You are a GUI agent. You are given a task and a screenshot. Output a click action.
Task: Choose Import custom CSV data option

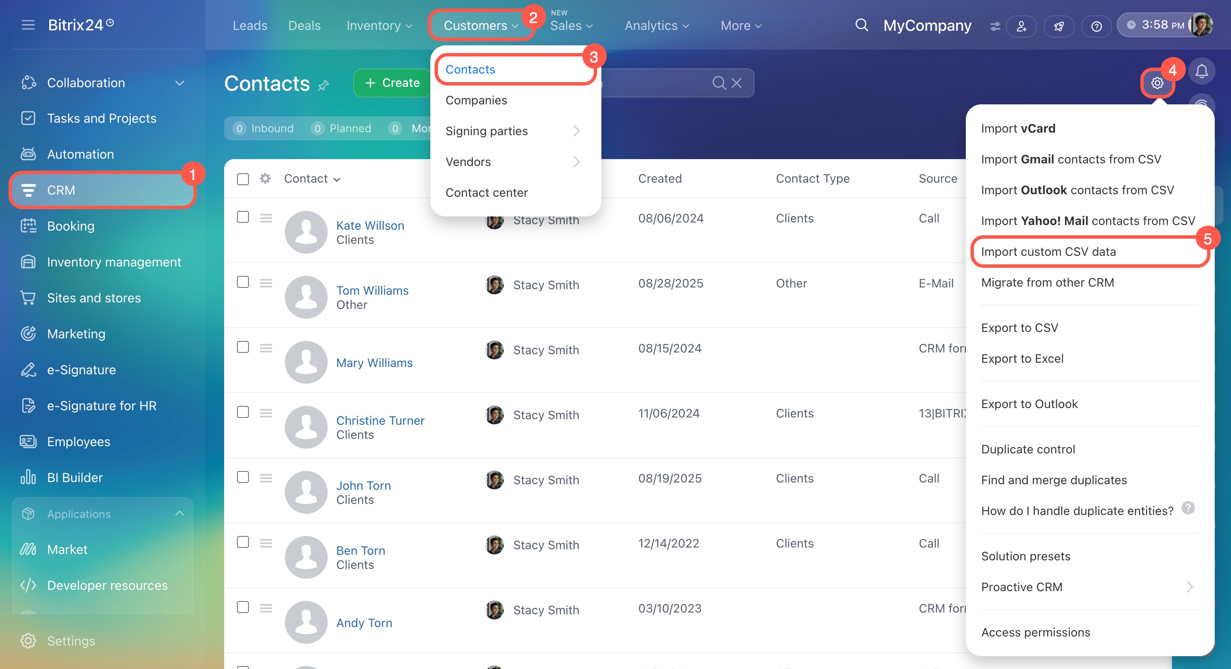1048,252
